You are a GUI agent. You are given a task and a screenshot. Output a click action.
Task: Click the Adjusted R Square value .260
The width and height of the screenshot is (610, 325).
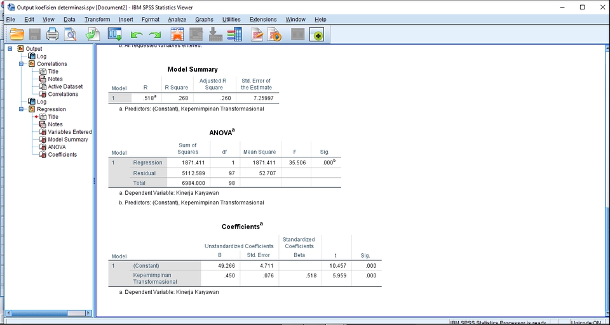225,98
